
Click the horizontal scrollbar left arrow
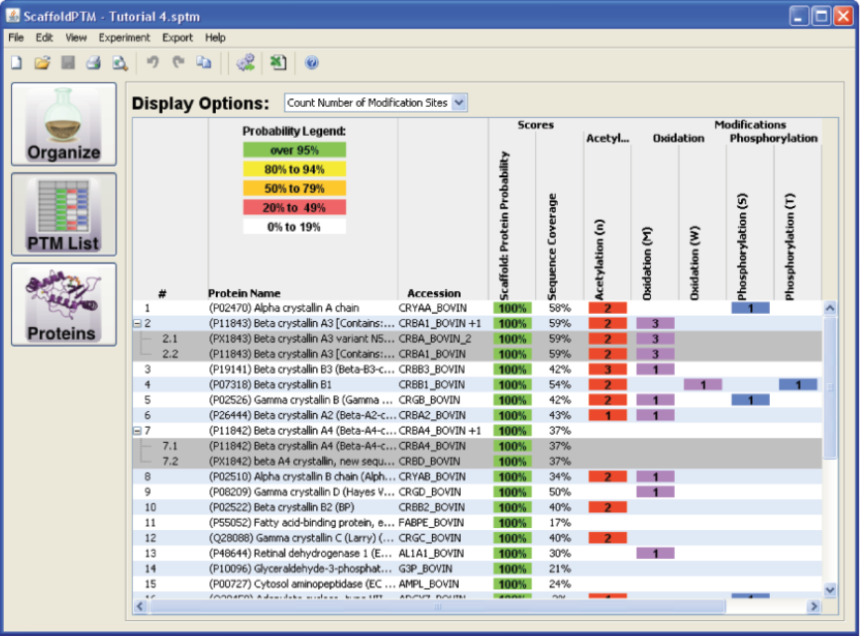click(140, 606)
